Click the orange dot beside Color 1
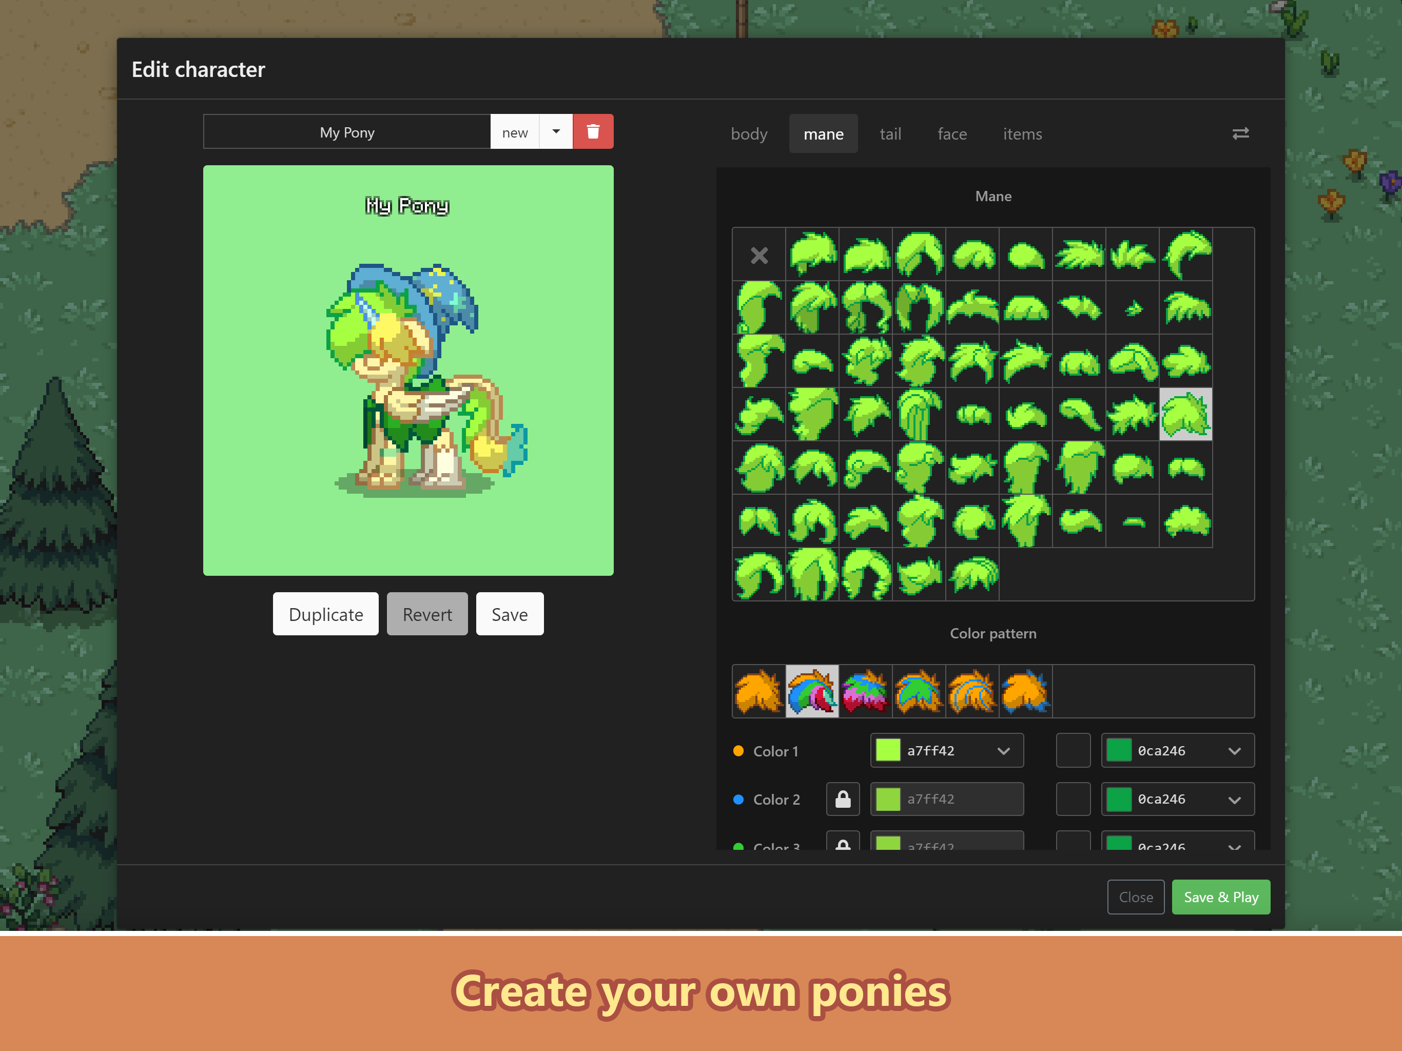 click(738, 751)
